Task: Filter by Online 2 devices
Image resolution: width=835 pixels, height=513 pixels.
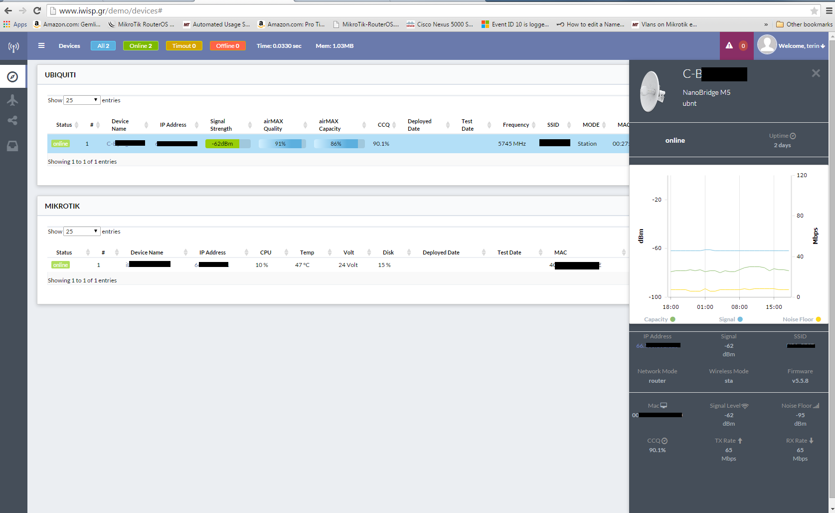Action: coord(141,46)
